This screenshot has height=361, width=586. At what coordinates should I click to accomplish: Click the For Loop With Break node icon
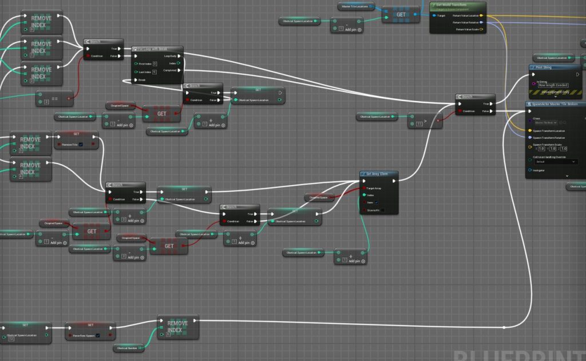135,49
